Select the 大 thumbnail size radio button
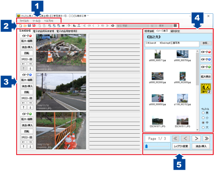 (203, 127)
